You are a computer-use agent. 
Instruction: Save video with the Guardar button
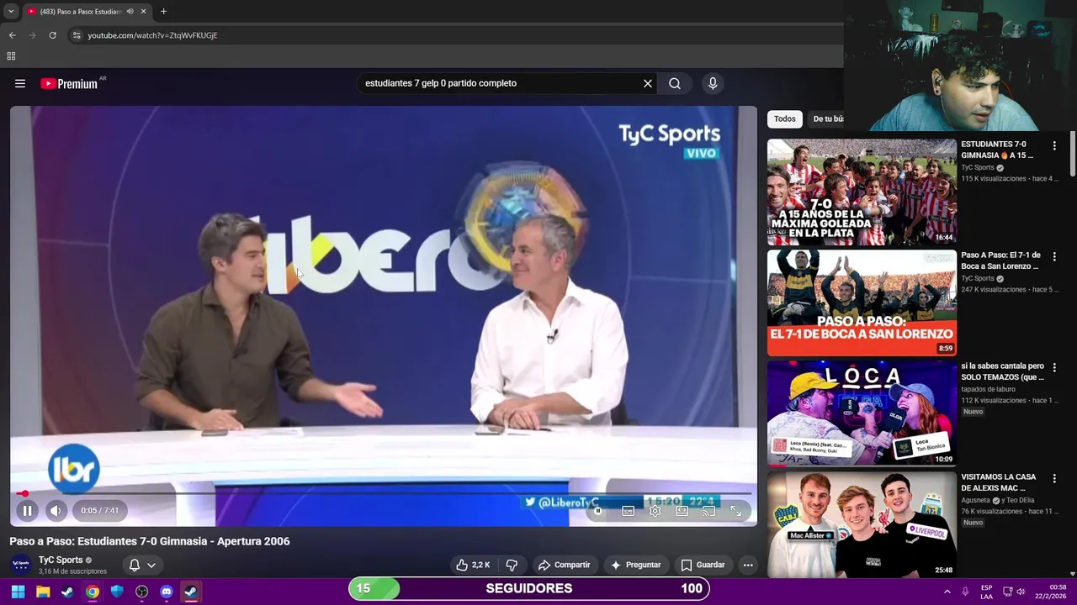coord(703,565)
